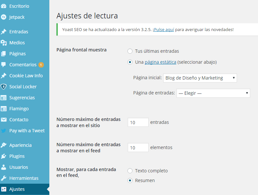258x195 pixels.
Task: Click the Jetpack logo icon
Action: coord(4,17)
